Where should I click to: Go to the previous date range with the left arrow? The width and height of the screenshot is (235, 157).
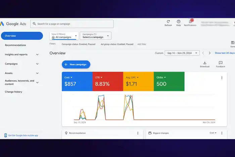203,53
